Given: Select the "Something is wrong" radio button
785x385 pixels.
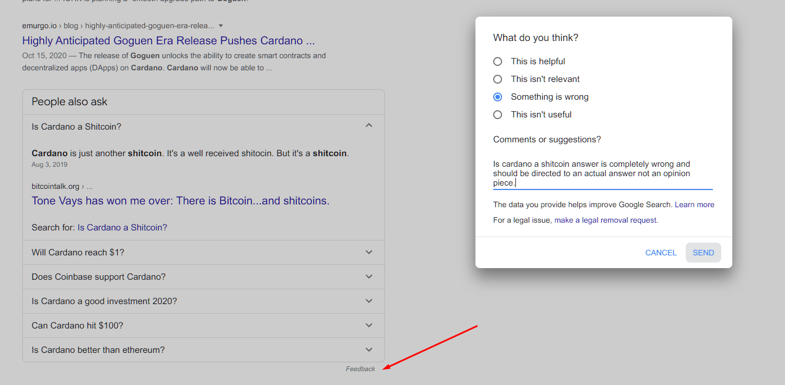Looking at the screenshot, I should point(498,97).
